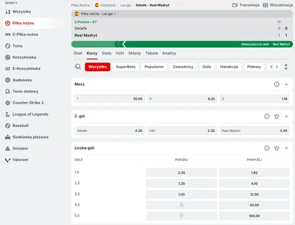Filter markets by Handicap
Screen dimensions: 295x225
point(229,67)
